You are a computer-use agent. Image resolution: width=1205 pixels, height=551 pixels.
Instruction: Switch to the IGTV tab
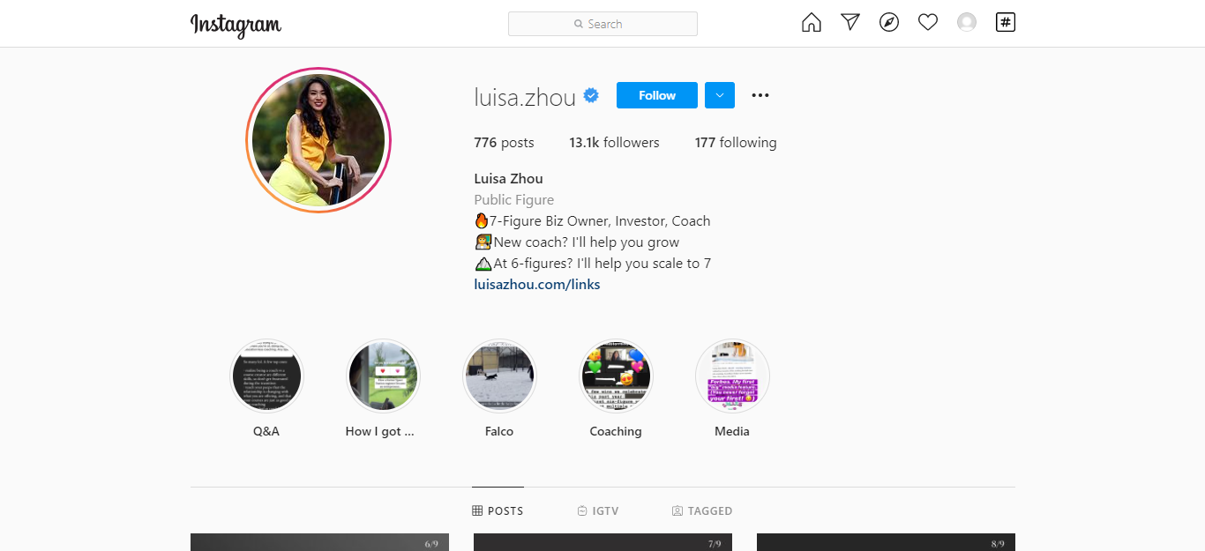click(x=598, y=510)
